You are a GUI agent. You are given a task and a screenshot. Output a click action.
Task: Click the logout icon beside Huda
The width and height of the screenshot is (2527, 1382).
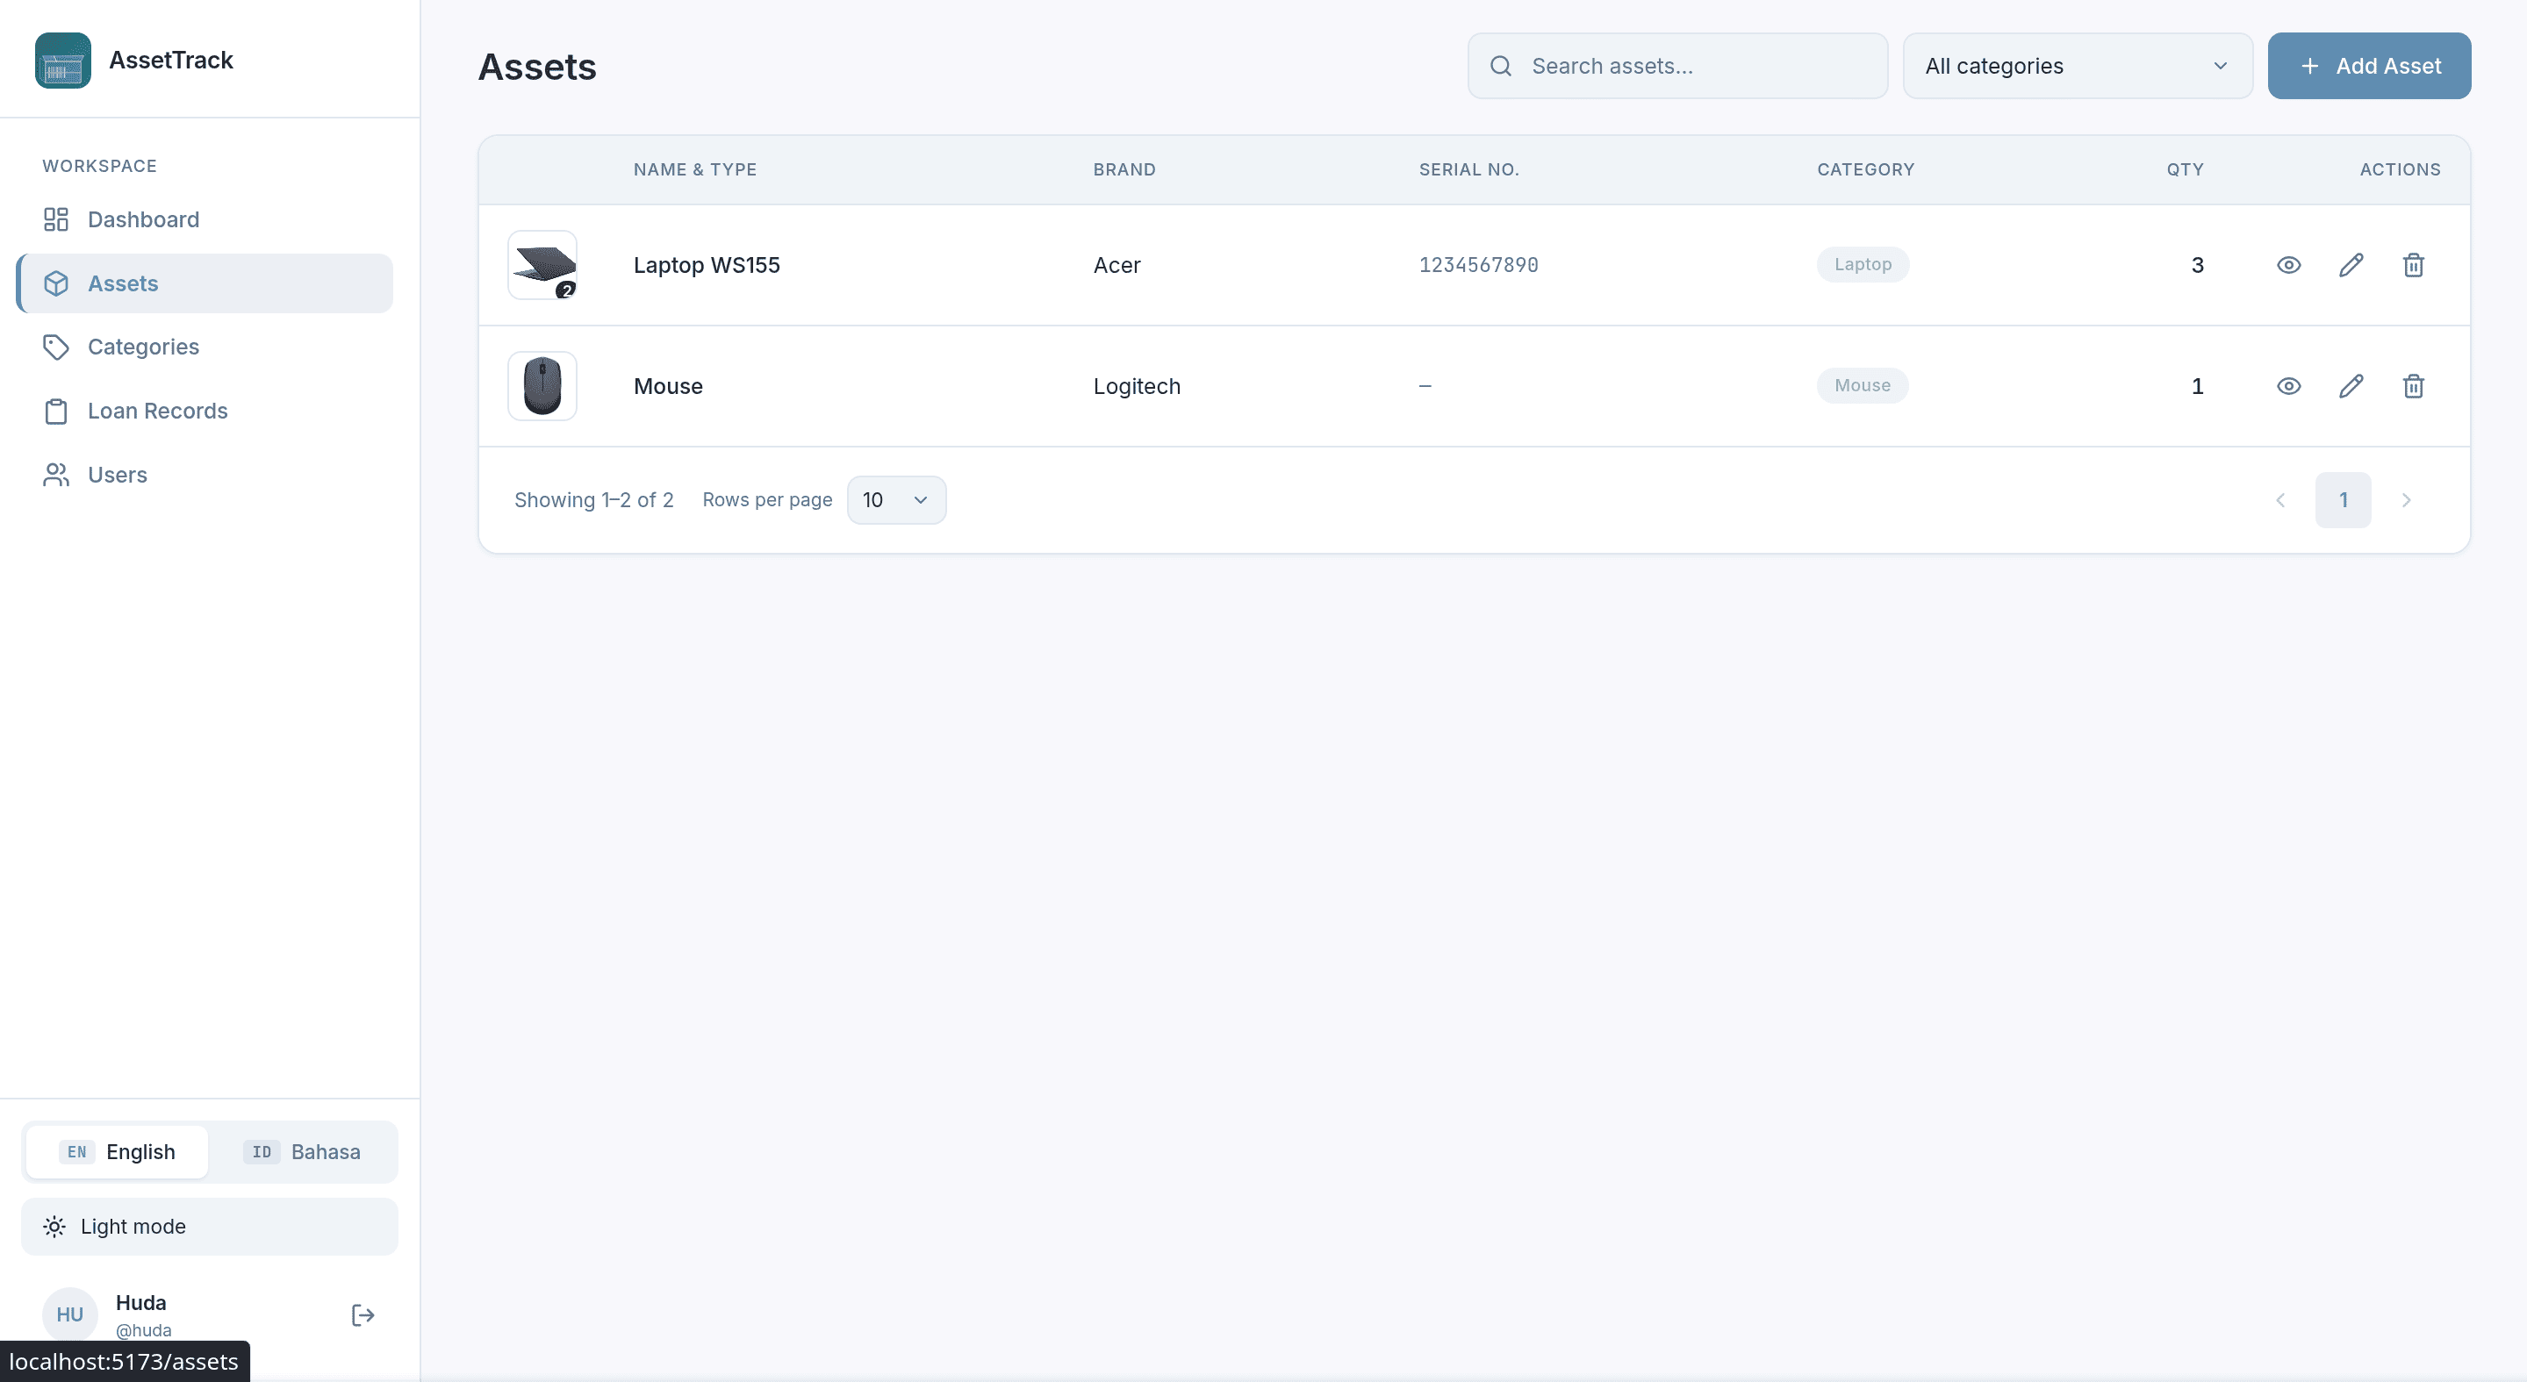(x=363, y=1315)
